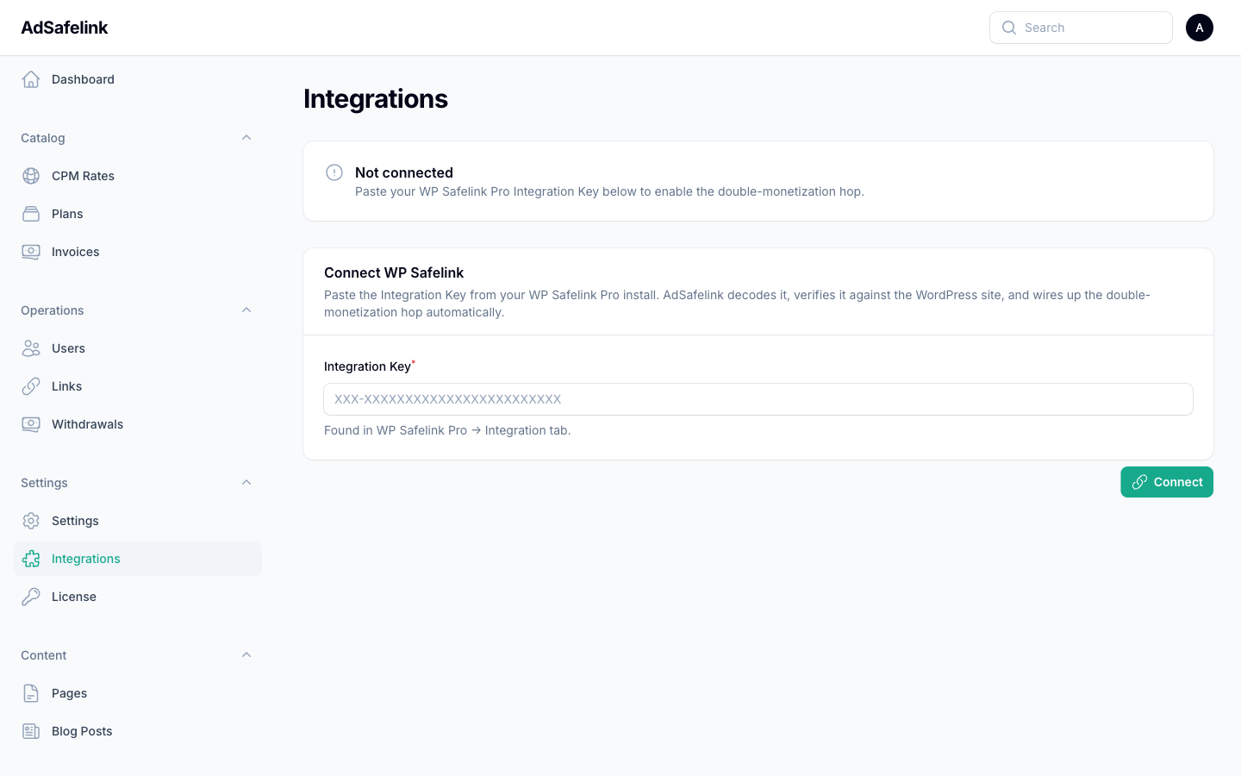Click the Plans stack icon
Image resolution: width=1241 pixels, height=776 pixels.
[31, 214]
